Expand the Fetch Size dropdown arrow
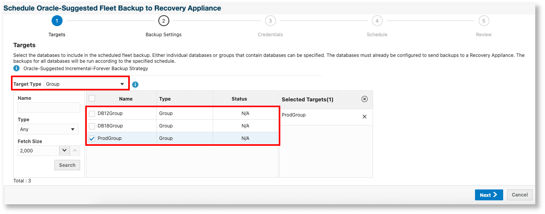Screen dimensions: 545x214 (x=65, y=150)
